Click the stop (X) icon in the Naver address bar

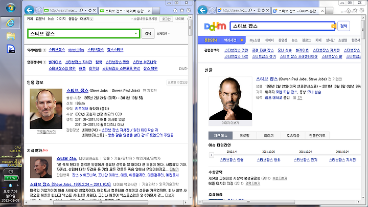coord(94,10)
